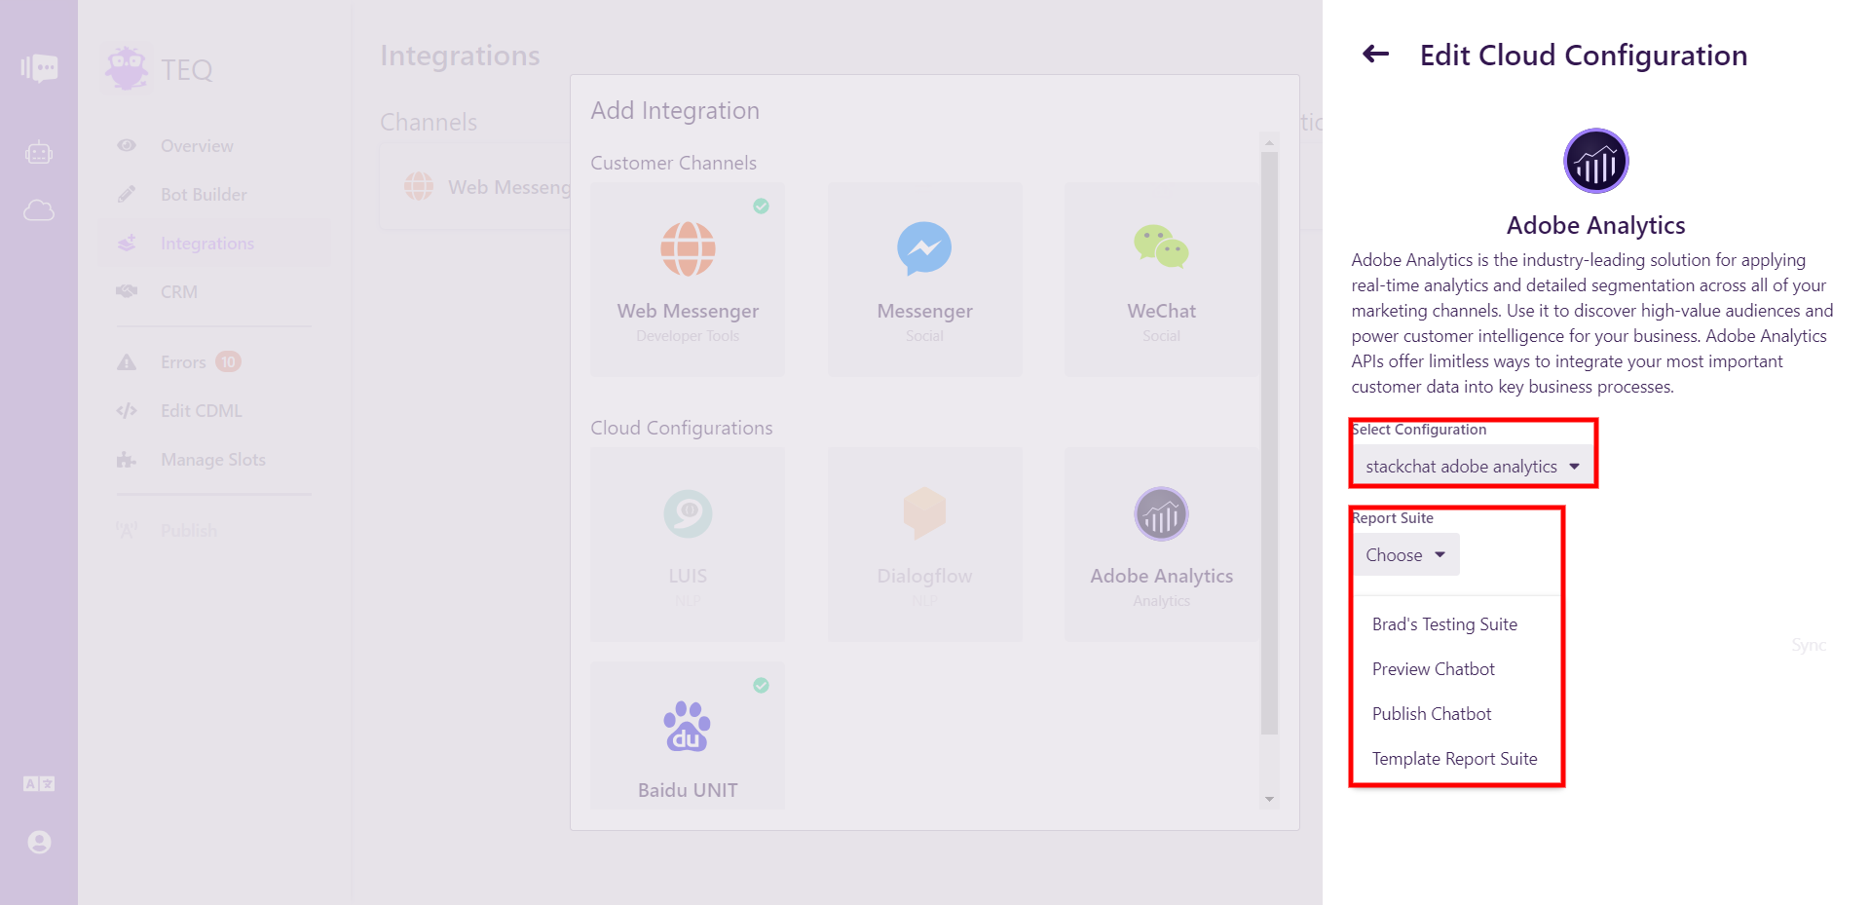The height and width of the screenshot is (905, 1870).
Task: Click scroll up arrow in Add Integration list
Action: click(1269, 142)
